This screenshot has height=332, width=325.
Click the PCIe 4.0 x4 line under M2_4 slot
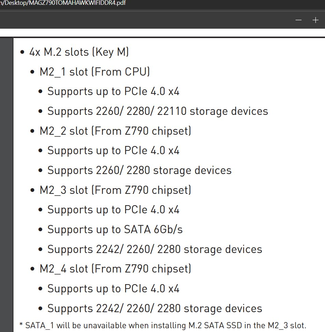click(113, 289)
